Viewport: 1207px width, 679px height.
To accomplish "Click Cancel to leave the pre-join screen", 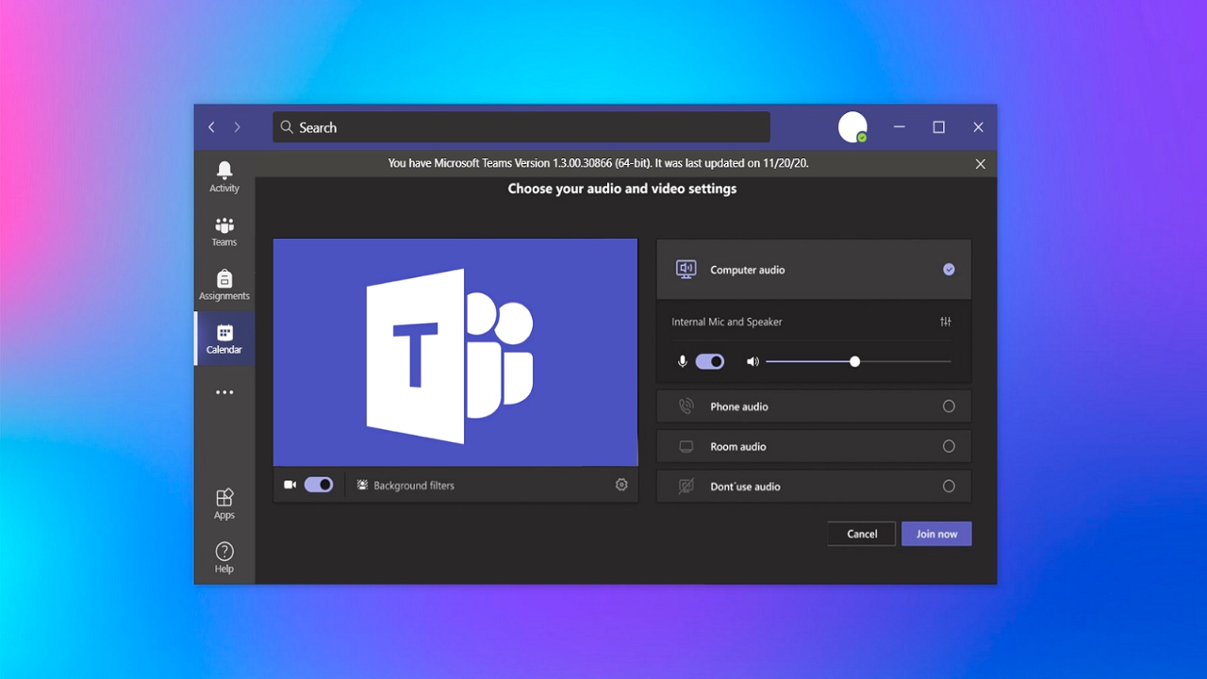I will point(862,534).
